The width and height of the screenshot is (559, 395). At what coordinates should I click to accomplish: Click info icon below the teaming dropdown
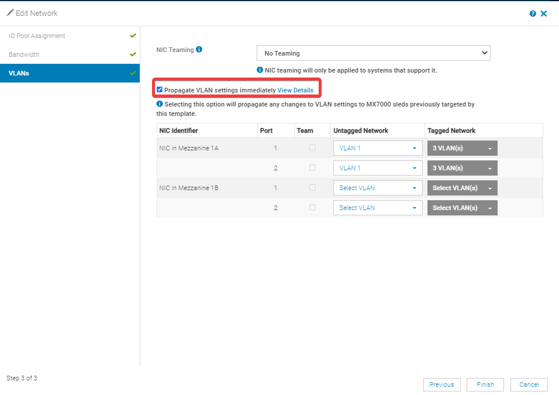point(261,70)
